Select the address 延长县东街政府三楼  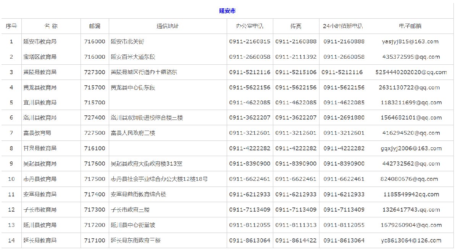coord(135,241)
